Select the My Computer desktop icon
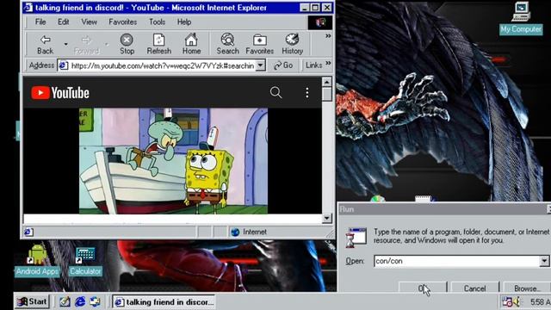 [521, 18]
